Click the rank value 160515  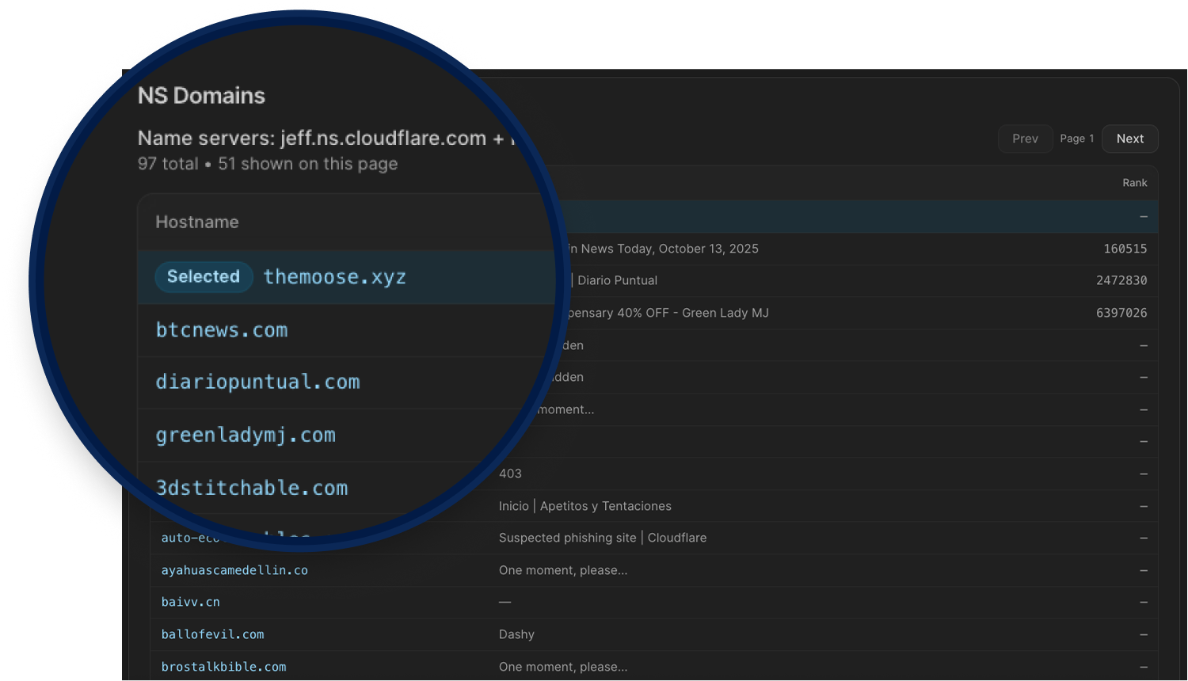click(x=1125, y=249)
